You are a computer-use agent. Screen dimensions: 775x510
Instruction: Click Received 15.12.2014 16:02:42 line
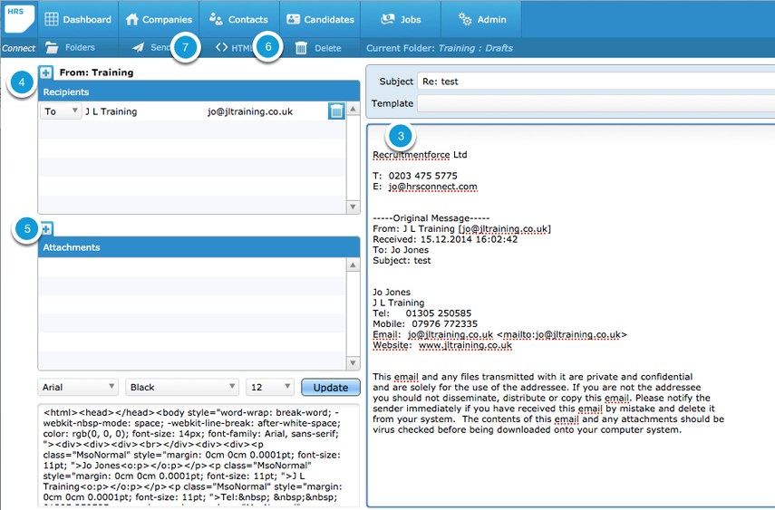click(x=445, y=239)
